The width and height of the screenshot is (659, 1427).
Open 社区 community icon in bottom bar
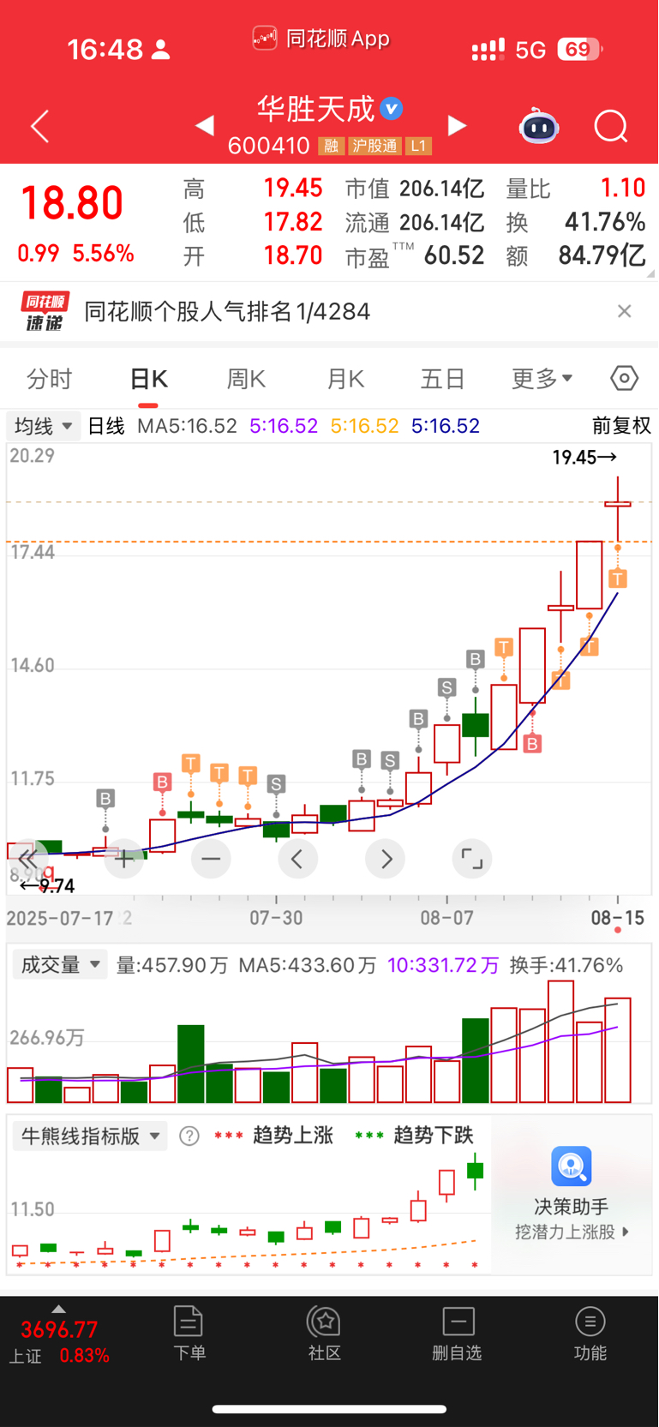click(325, 1334)
